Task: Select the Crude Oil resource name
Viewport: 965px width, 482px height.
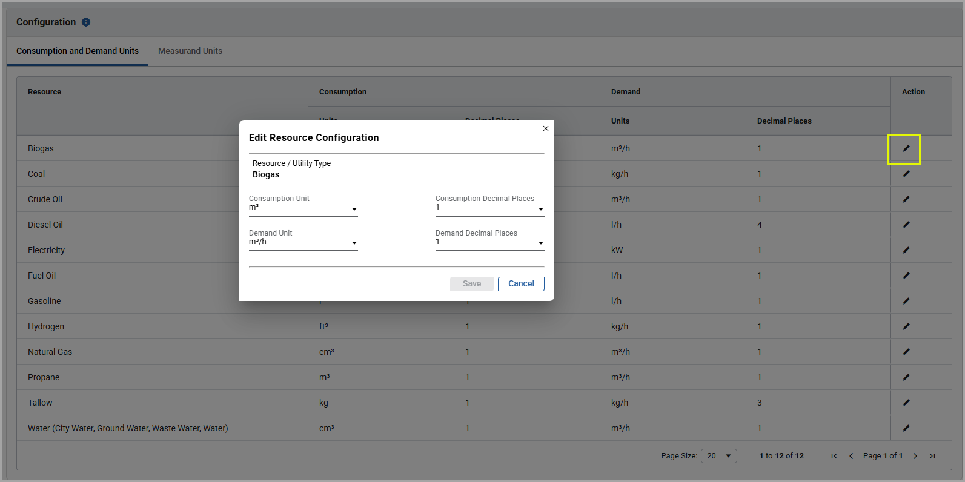Action: (45, 199)
